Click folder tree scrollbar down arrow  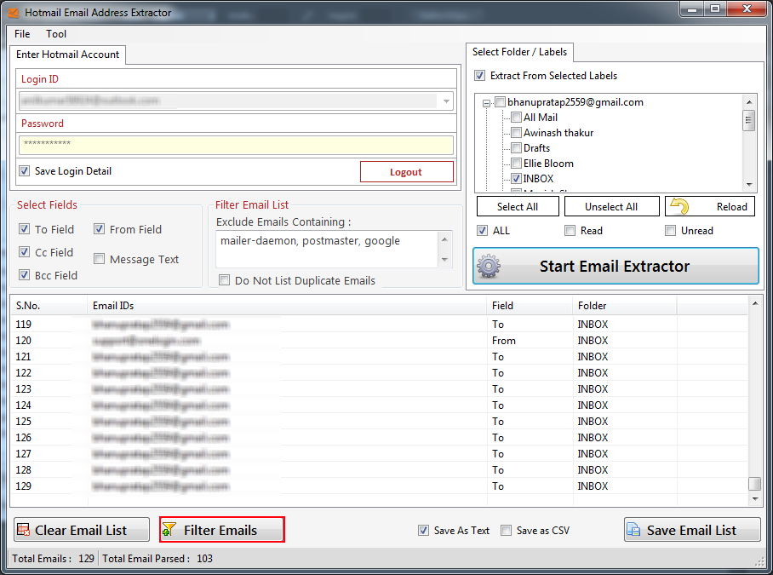749,185
